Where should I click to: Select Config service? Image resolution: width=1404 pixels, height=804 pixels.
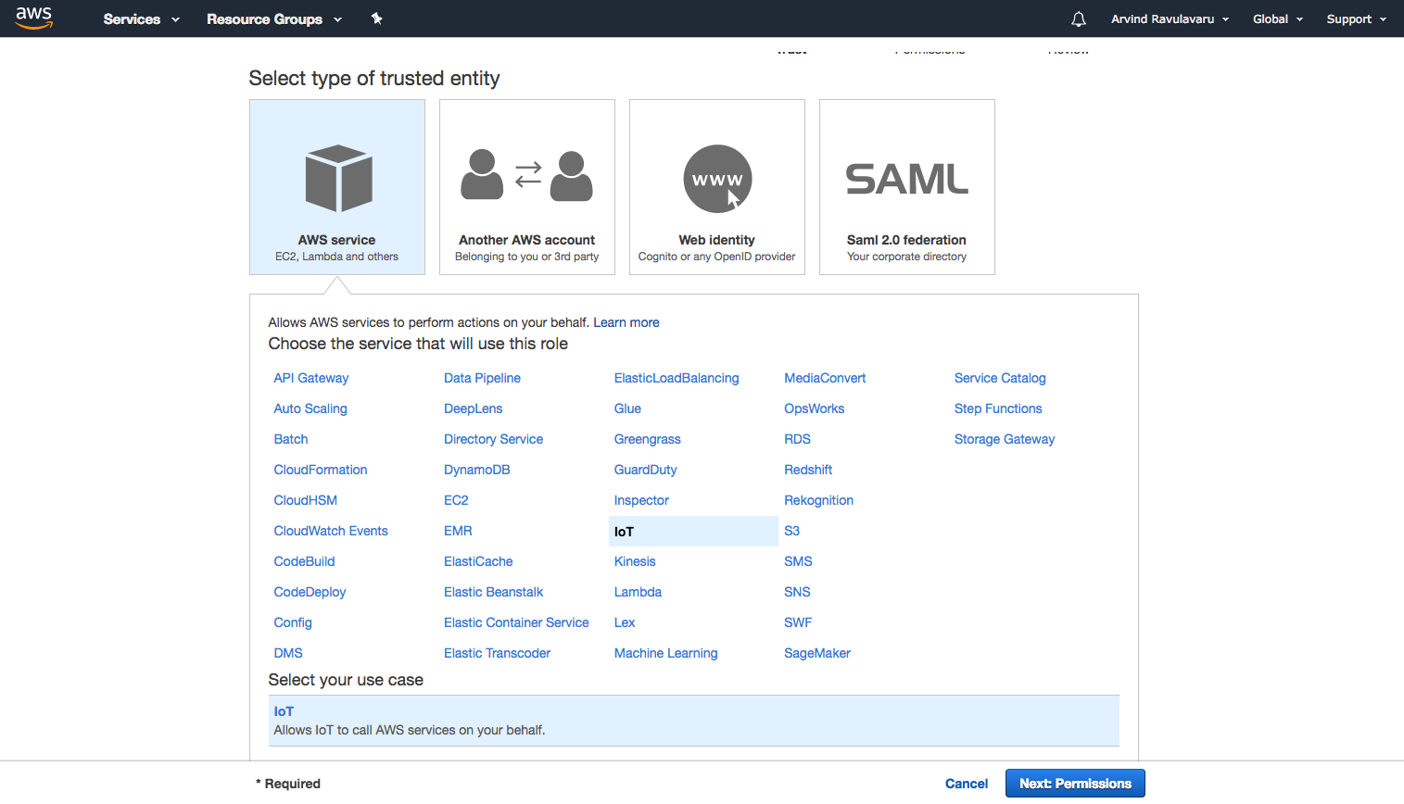click(293, 622)
